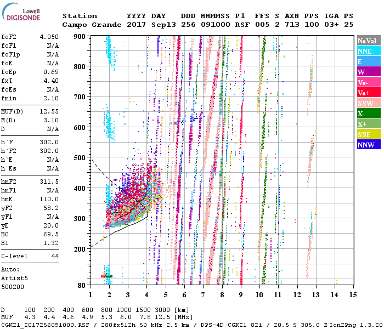Pick the blue NNW legend box
This screenshot has height=329, width=384.
368,145
